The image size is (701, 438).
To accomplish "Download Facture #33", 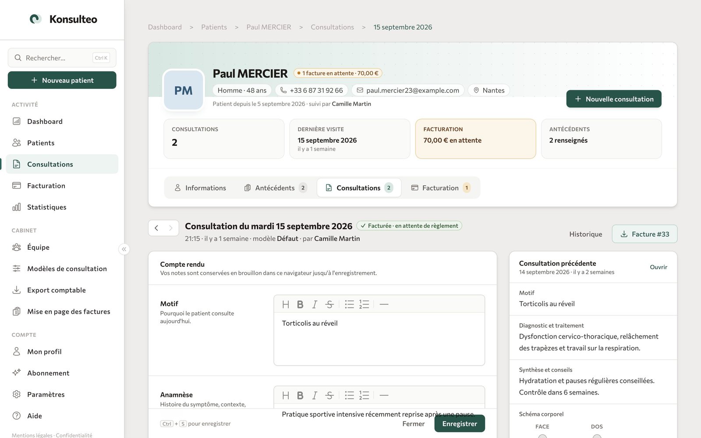I will pos(644,234).
